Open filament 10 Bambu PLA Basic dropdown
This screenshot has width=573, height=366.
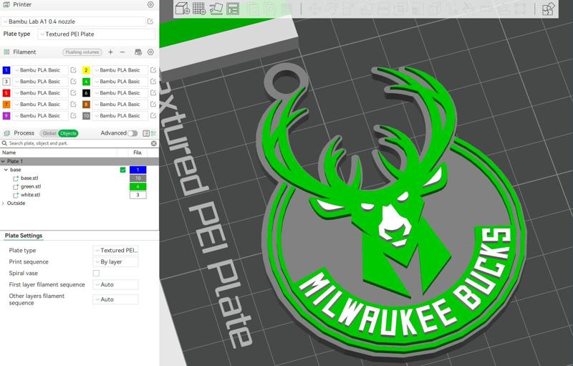coord(120,115)
